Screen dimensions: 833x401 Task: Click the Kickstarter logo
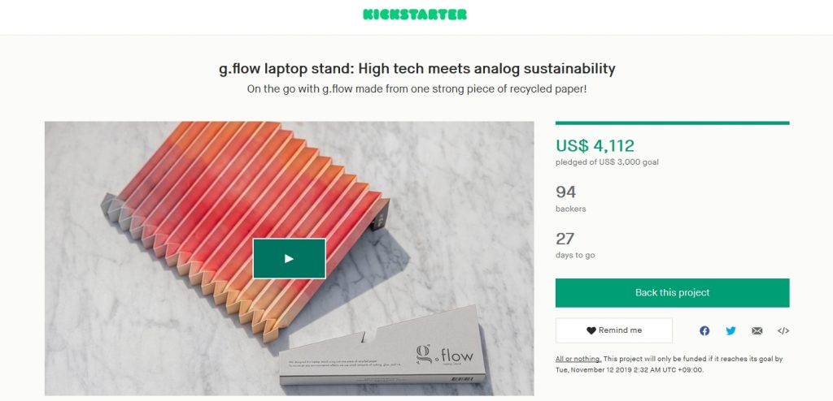[415, 15]
